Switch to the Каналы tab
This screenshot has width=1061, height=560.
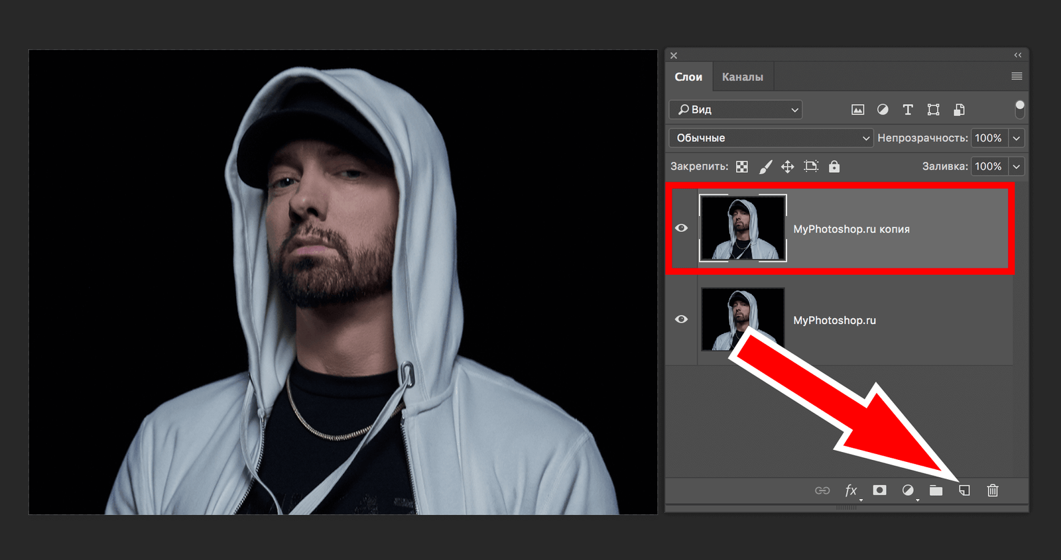coord(742,77)
